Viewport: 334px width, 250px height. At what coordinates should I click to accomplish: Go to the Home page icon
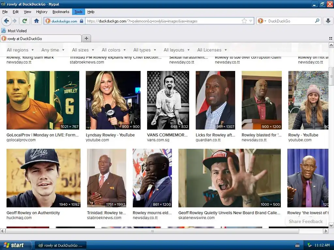tap(37, 21)
